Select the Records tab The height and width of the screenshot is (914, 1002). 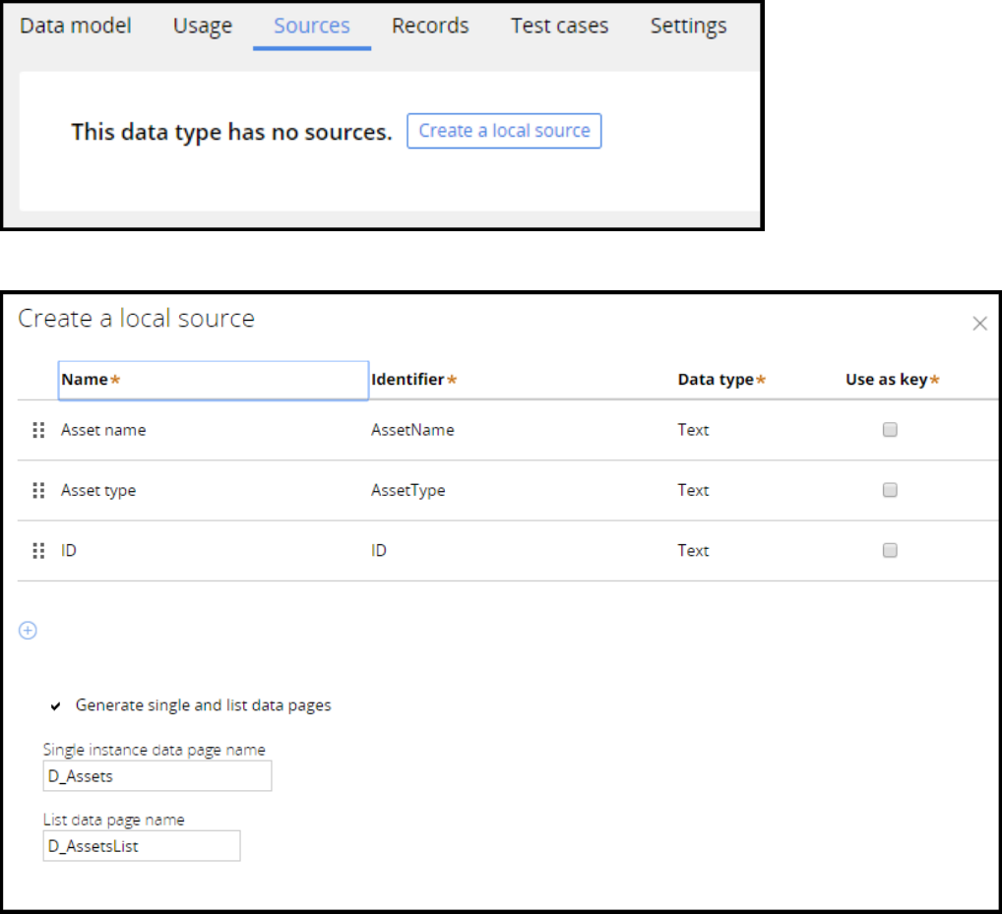tap(430, 26)
